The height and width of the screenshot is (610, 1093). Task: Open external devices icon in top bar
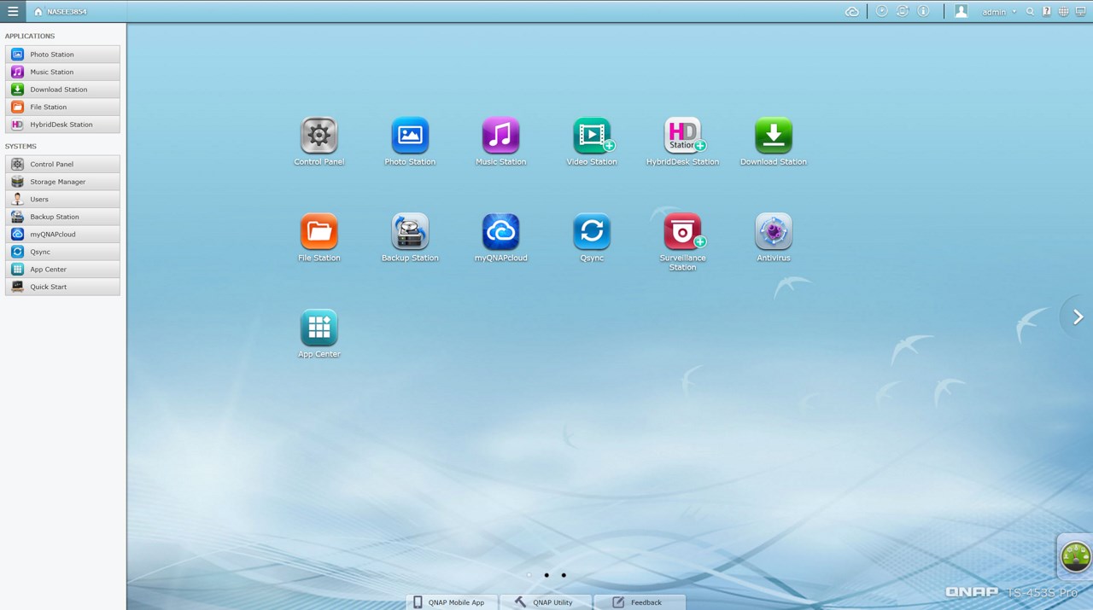(903, 11)
